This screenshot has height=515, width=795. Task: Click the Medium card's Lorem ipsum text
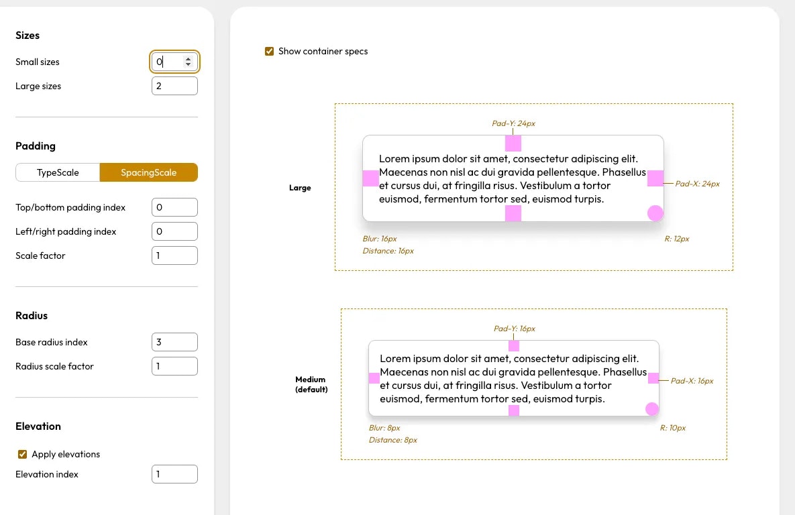(513, 379)
